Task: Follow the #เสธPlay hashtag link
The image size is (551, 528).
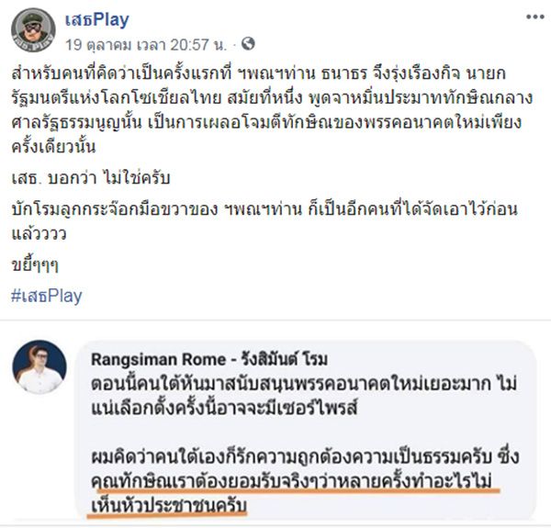Action: pyautogui.click(x=47, y=296)
